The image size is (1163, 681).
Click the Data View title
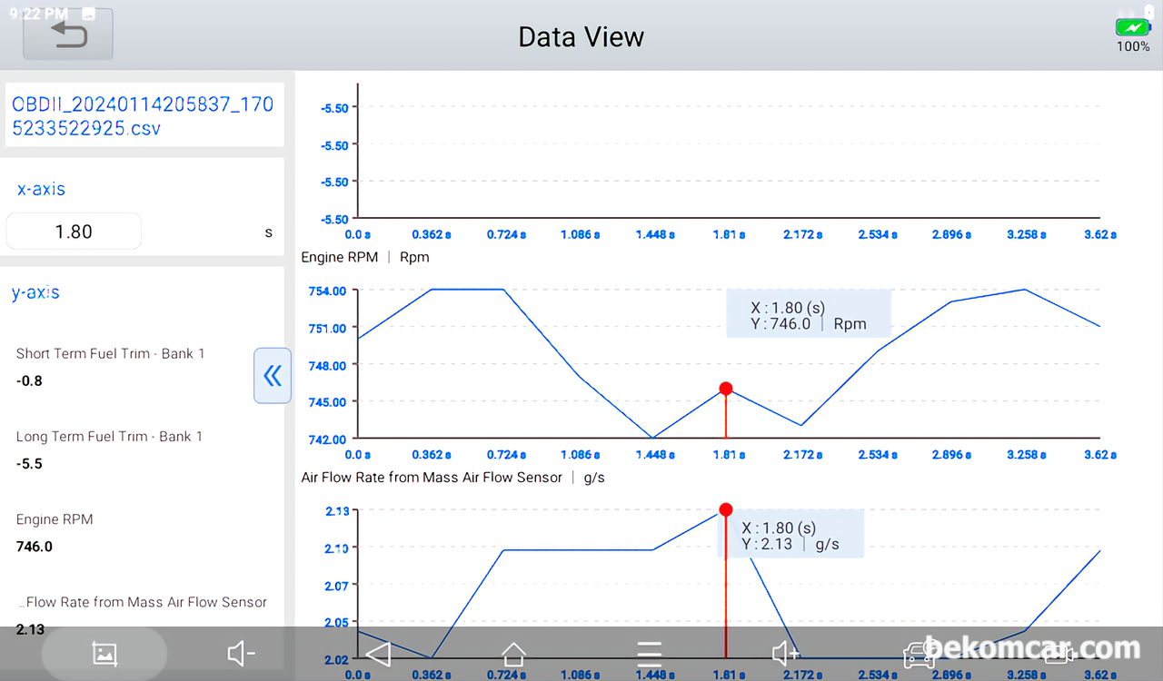click(581, 37)
